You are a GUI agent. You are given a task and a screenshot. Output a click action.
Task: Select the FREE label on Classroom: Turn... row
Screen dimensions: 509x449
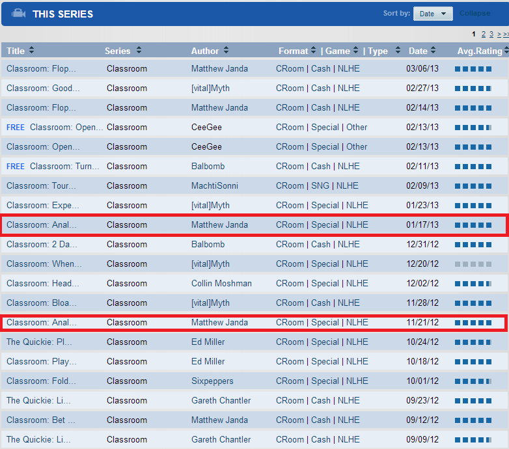pos(16,166)
